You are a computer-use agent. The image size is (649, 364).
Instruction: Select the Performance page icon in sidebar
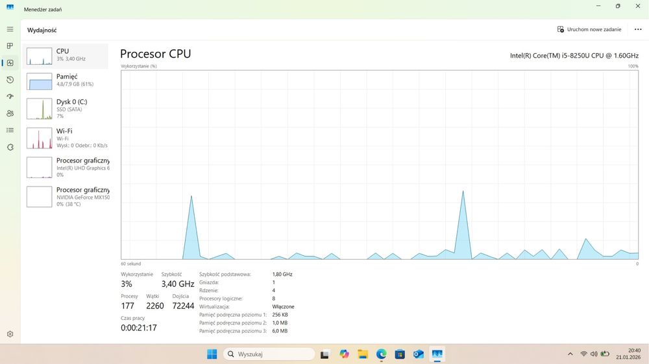(x=10, y=63)
